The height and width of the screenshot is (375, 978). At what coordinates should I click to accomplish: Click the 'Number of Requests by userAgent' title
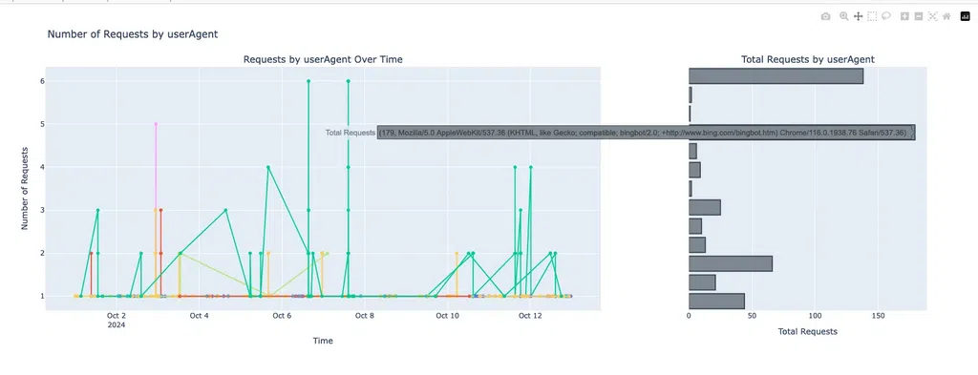point(133,34)
